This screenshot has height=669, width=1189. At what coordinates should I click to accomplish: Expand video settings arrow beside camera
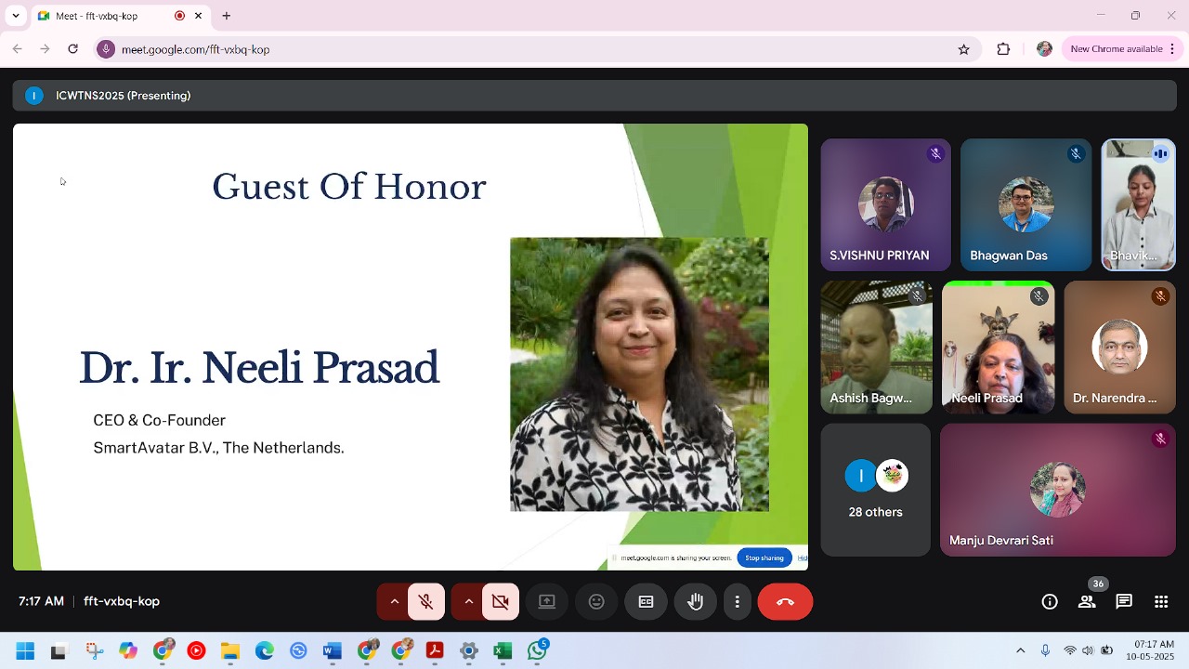(x=468, y=602)
